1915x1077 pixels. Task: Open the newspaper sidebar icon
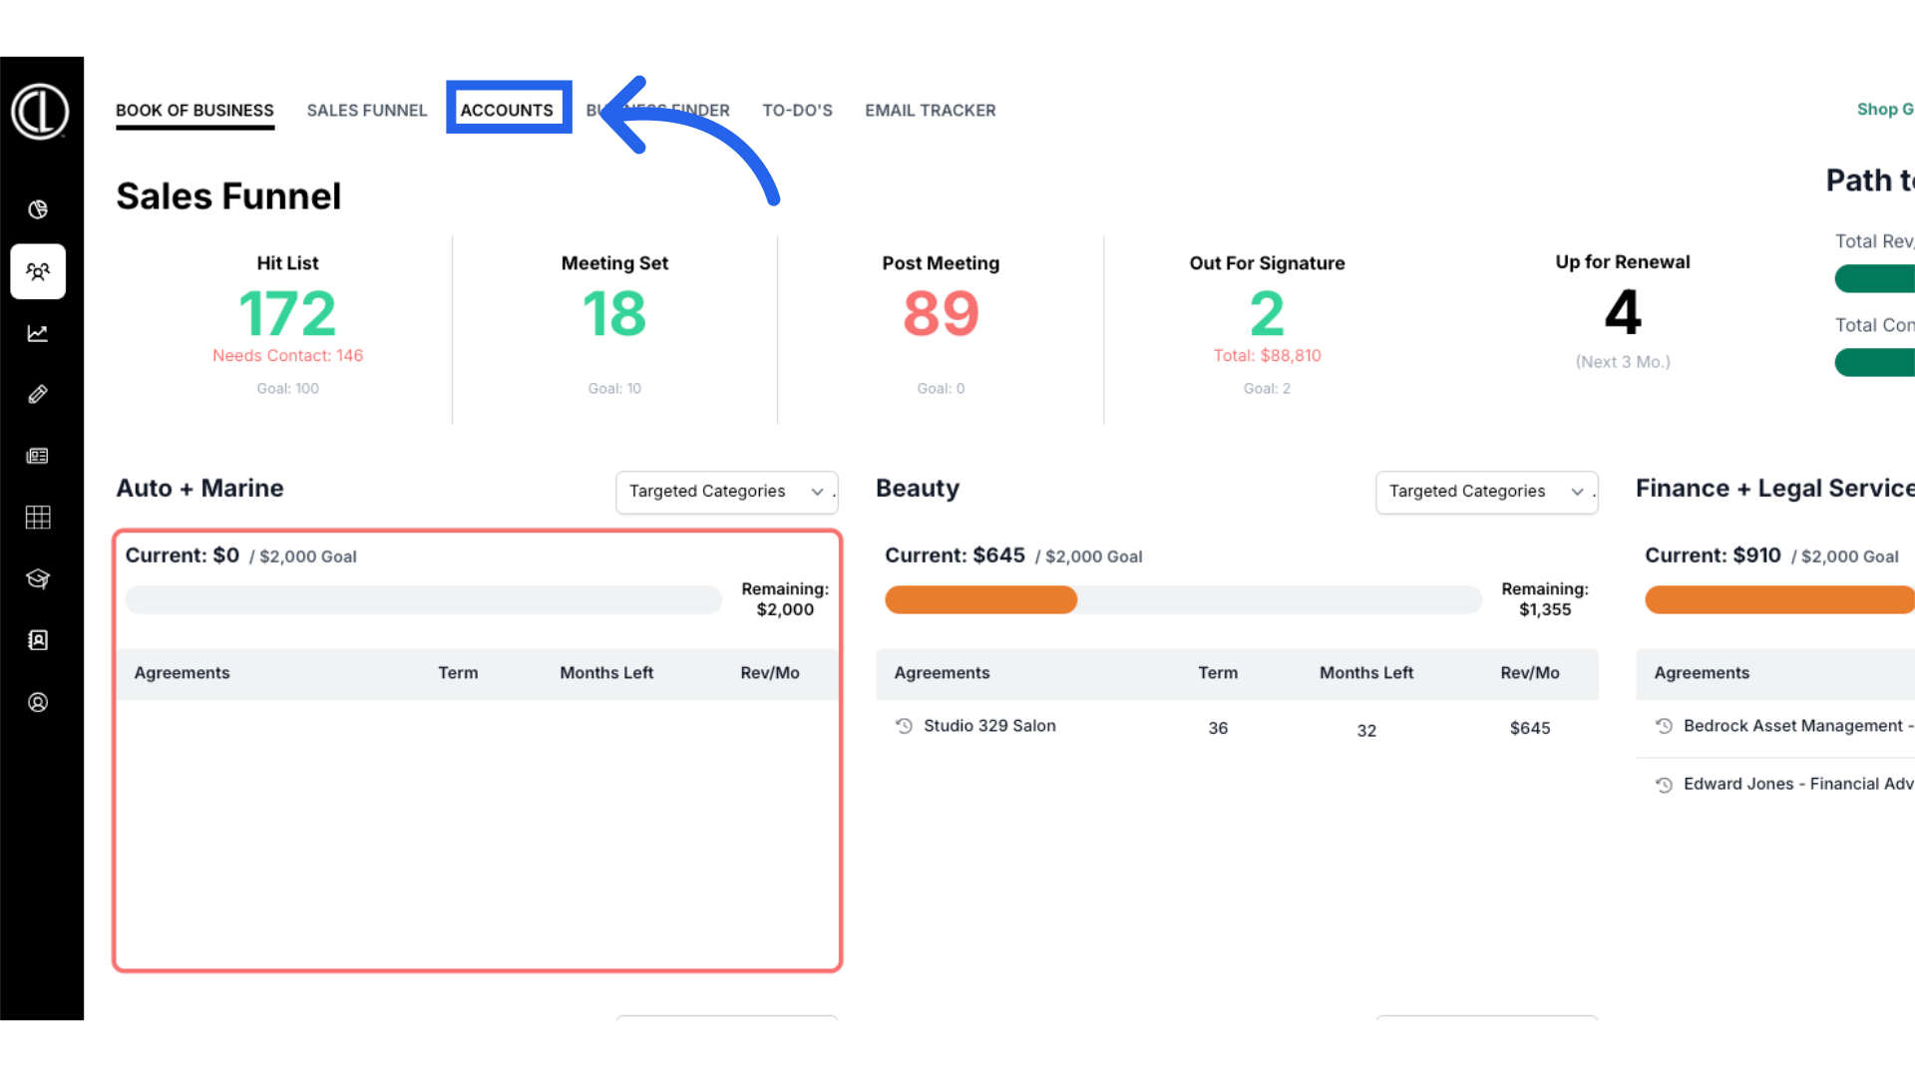38,456
